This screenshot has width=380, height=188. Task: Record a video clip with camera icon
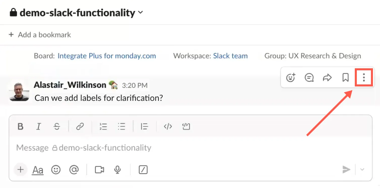pyautogui.click(x=100, y=170)
